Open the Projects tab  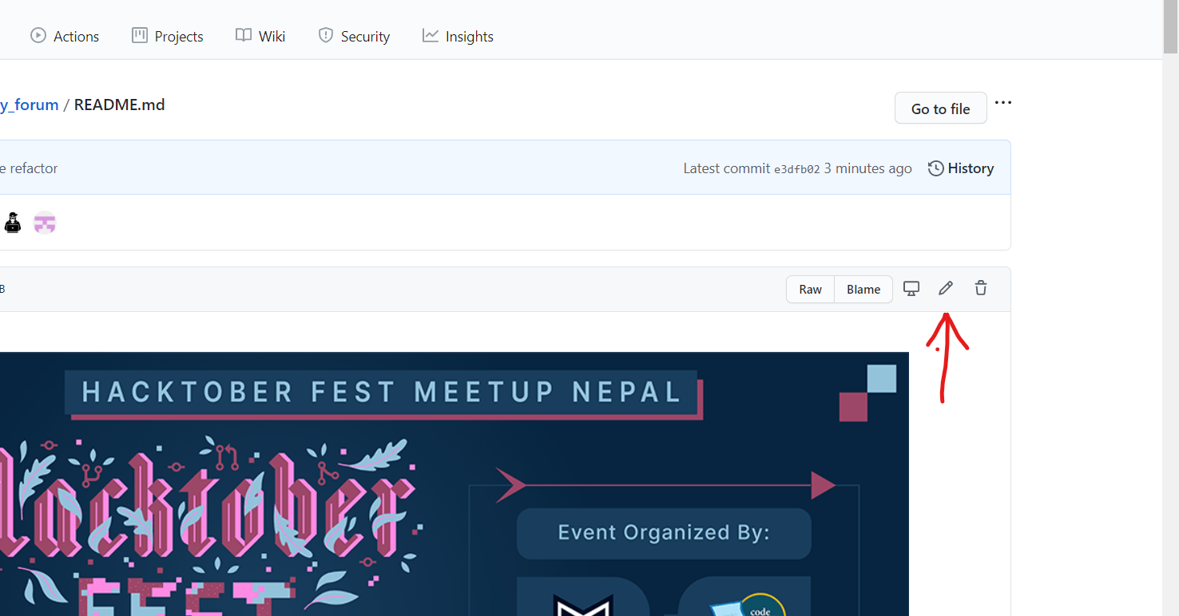click(x=168, y=36)
